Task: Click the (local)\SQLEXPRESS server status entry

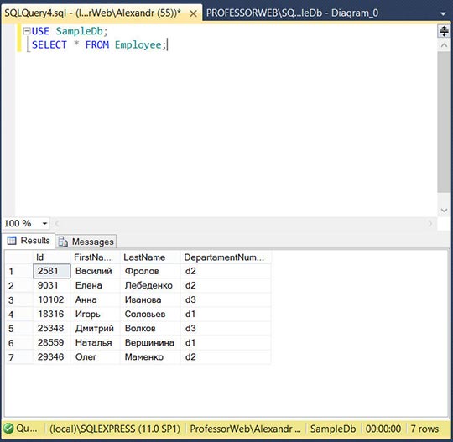Action: [115, 429]
